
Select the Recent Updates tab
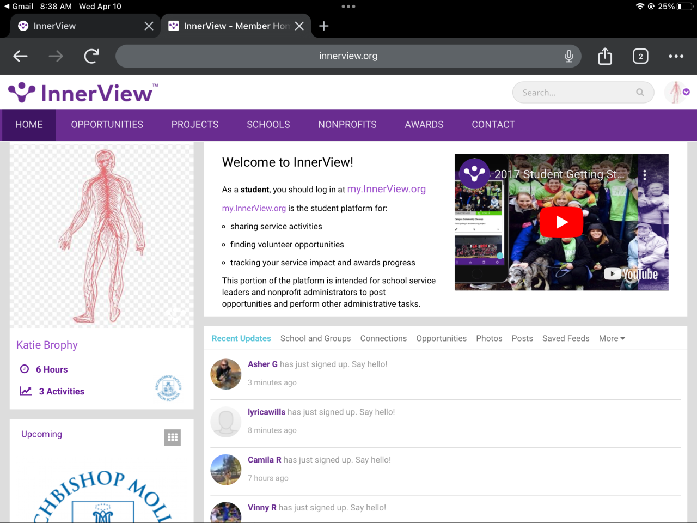click(241, 338)
